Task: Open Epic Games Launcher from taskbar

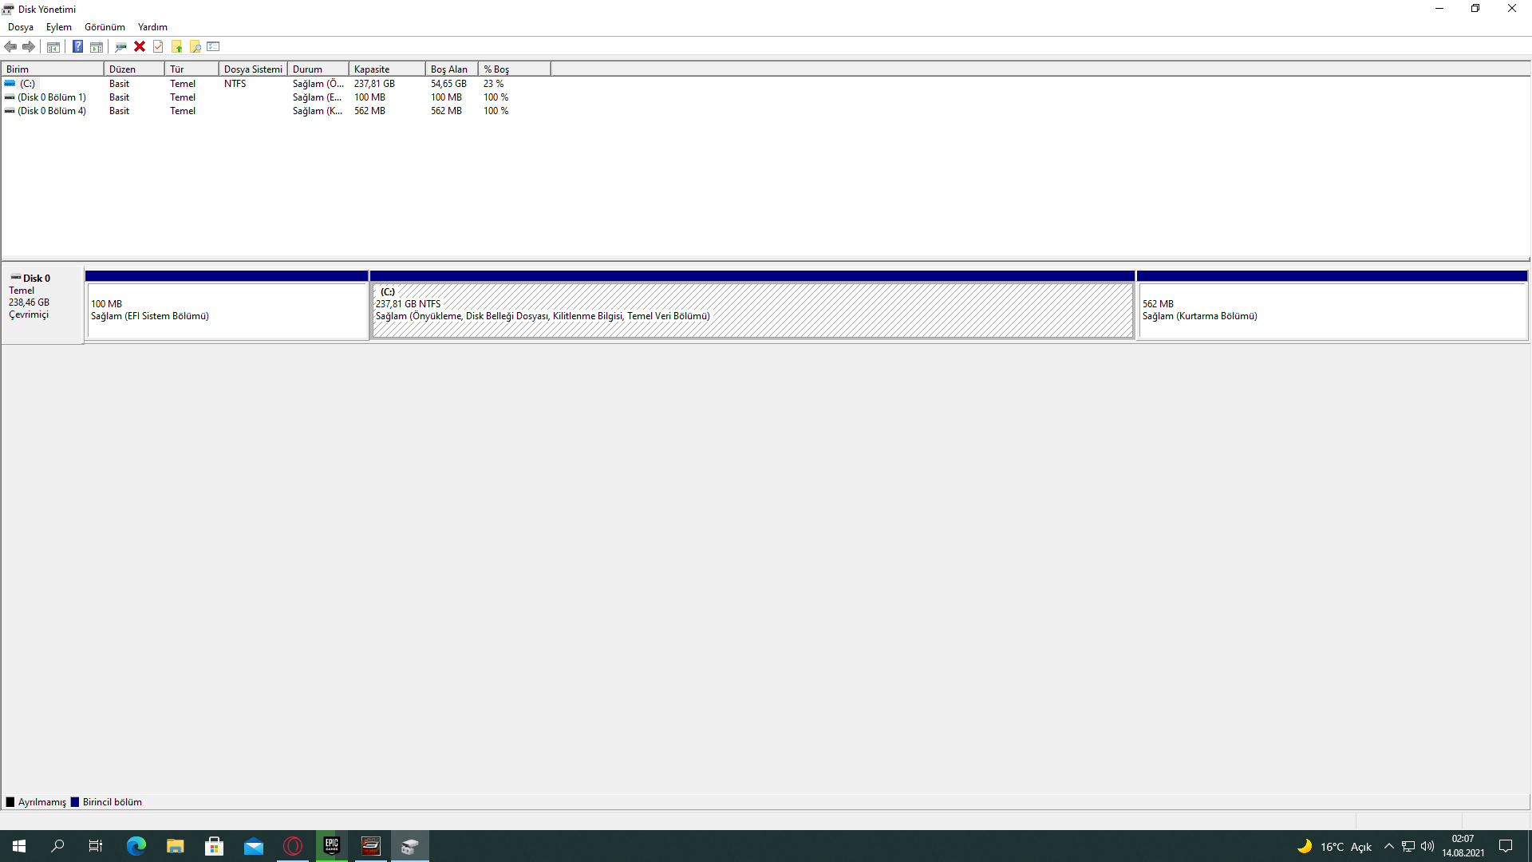Action: coord(332,846)
